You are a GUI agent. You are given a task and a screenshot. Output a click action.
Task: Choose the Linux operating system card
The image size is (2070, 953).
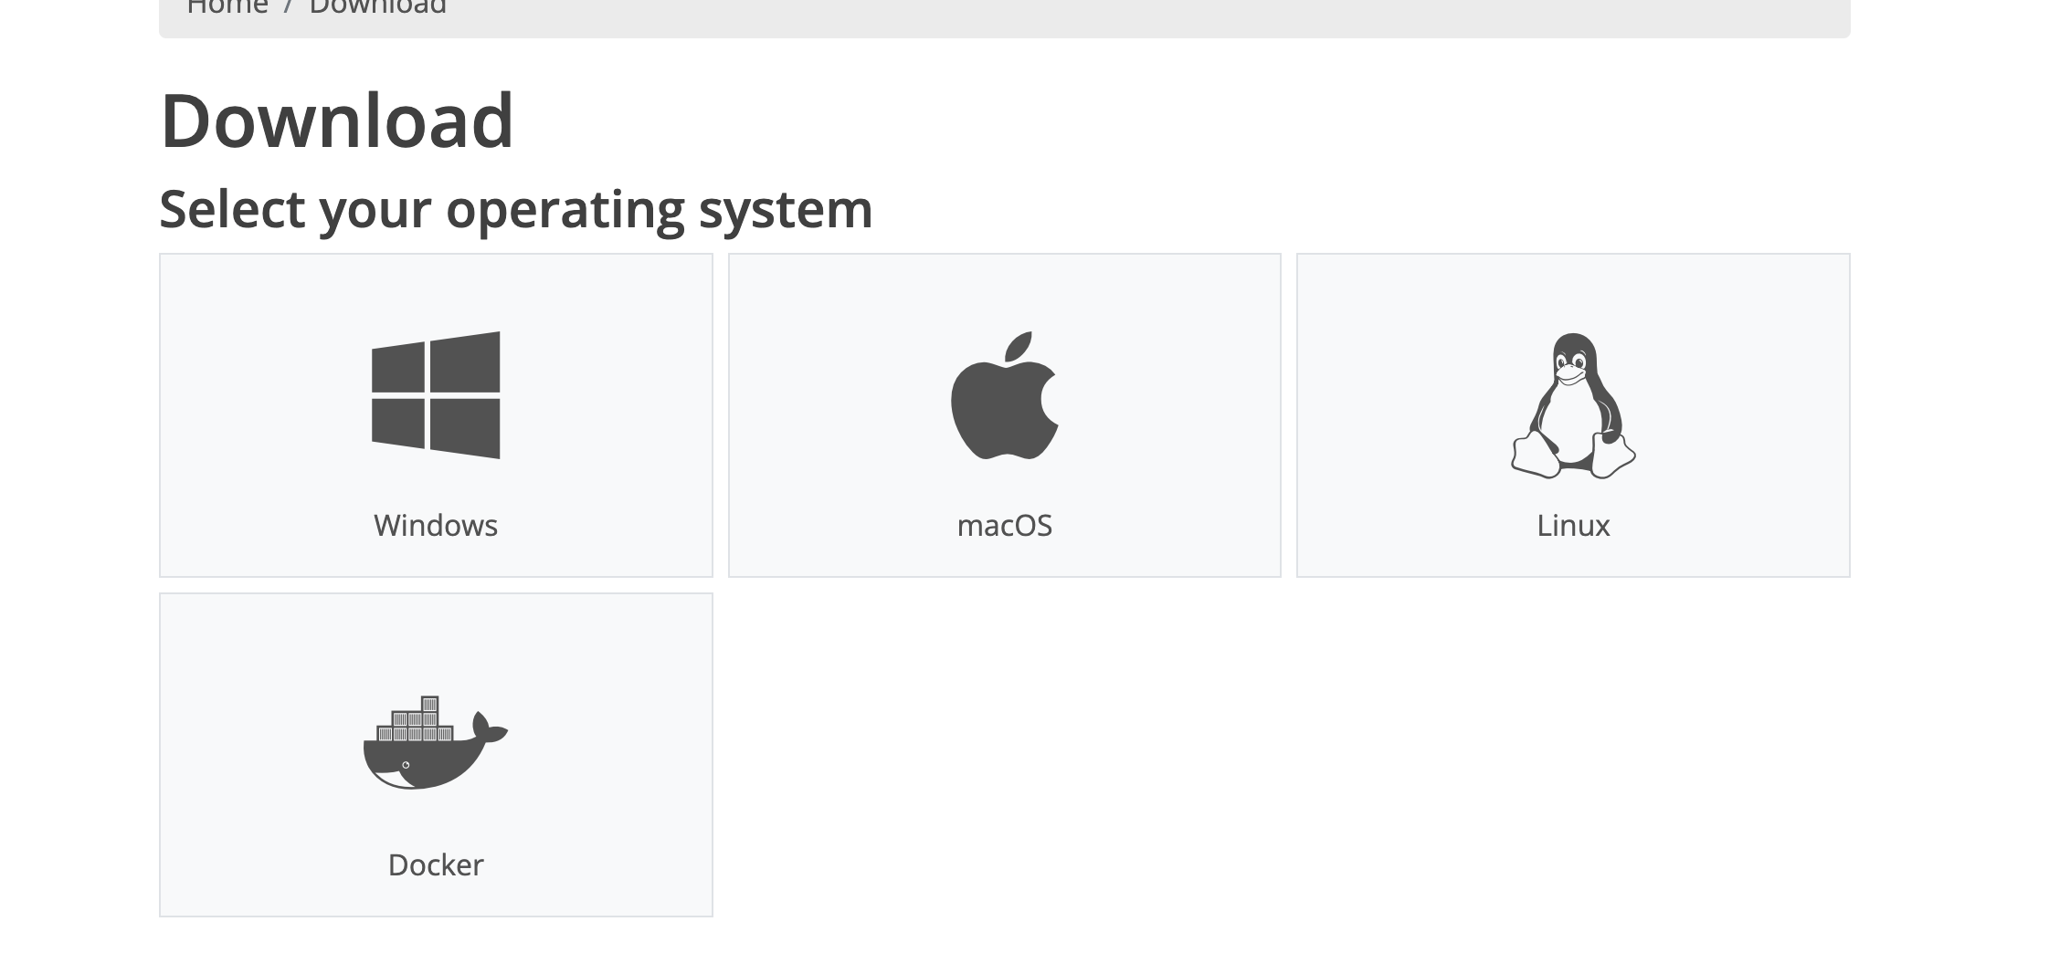1573,415
